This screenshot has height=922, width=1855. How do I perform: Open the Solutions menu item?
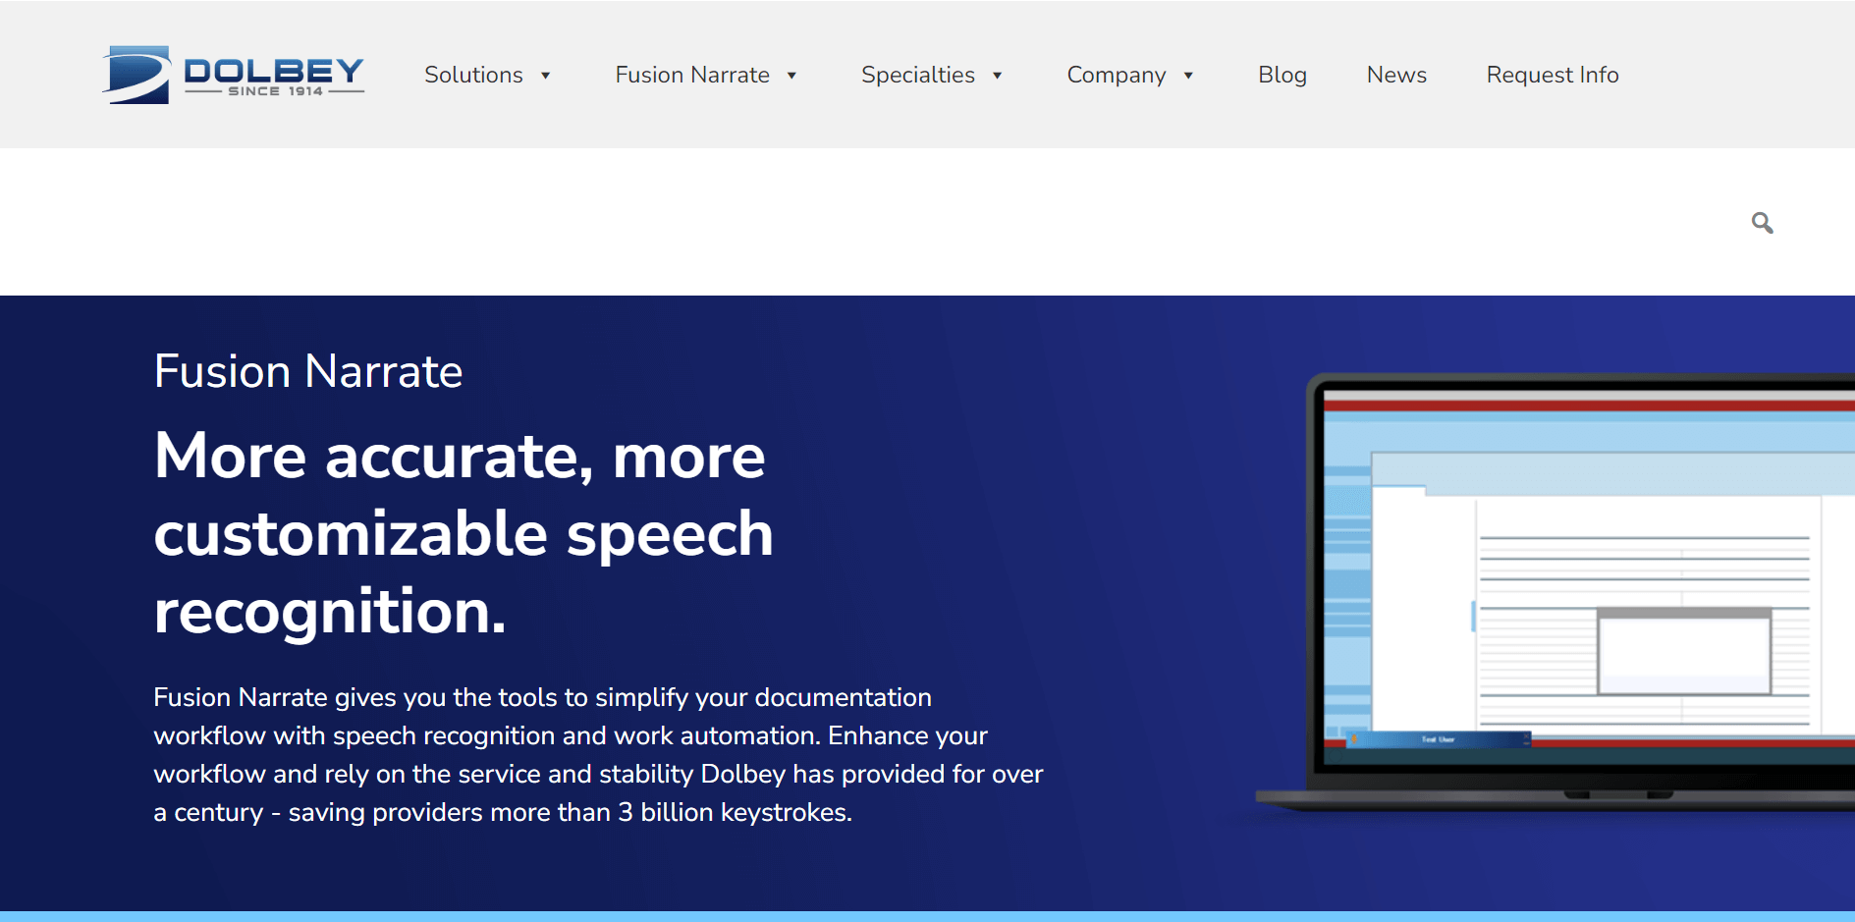(473, 75)
